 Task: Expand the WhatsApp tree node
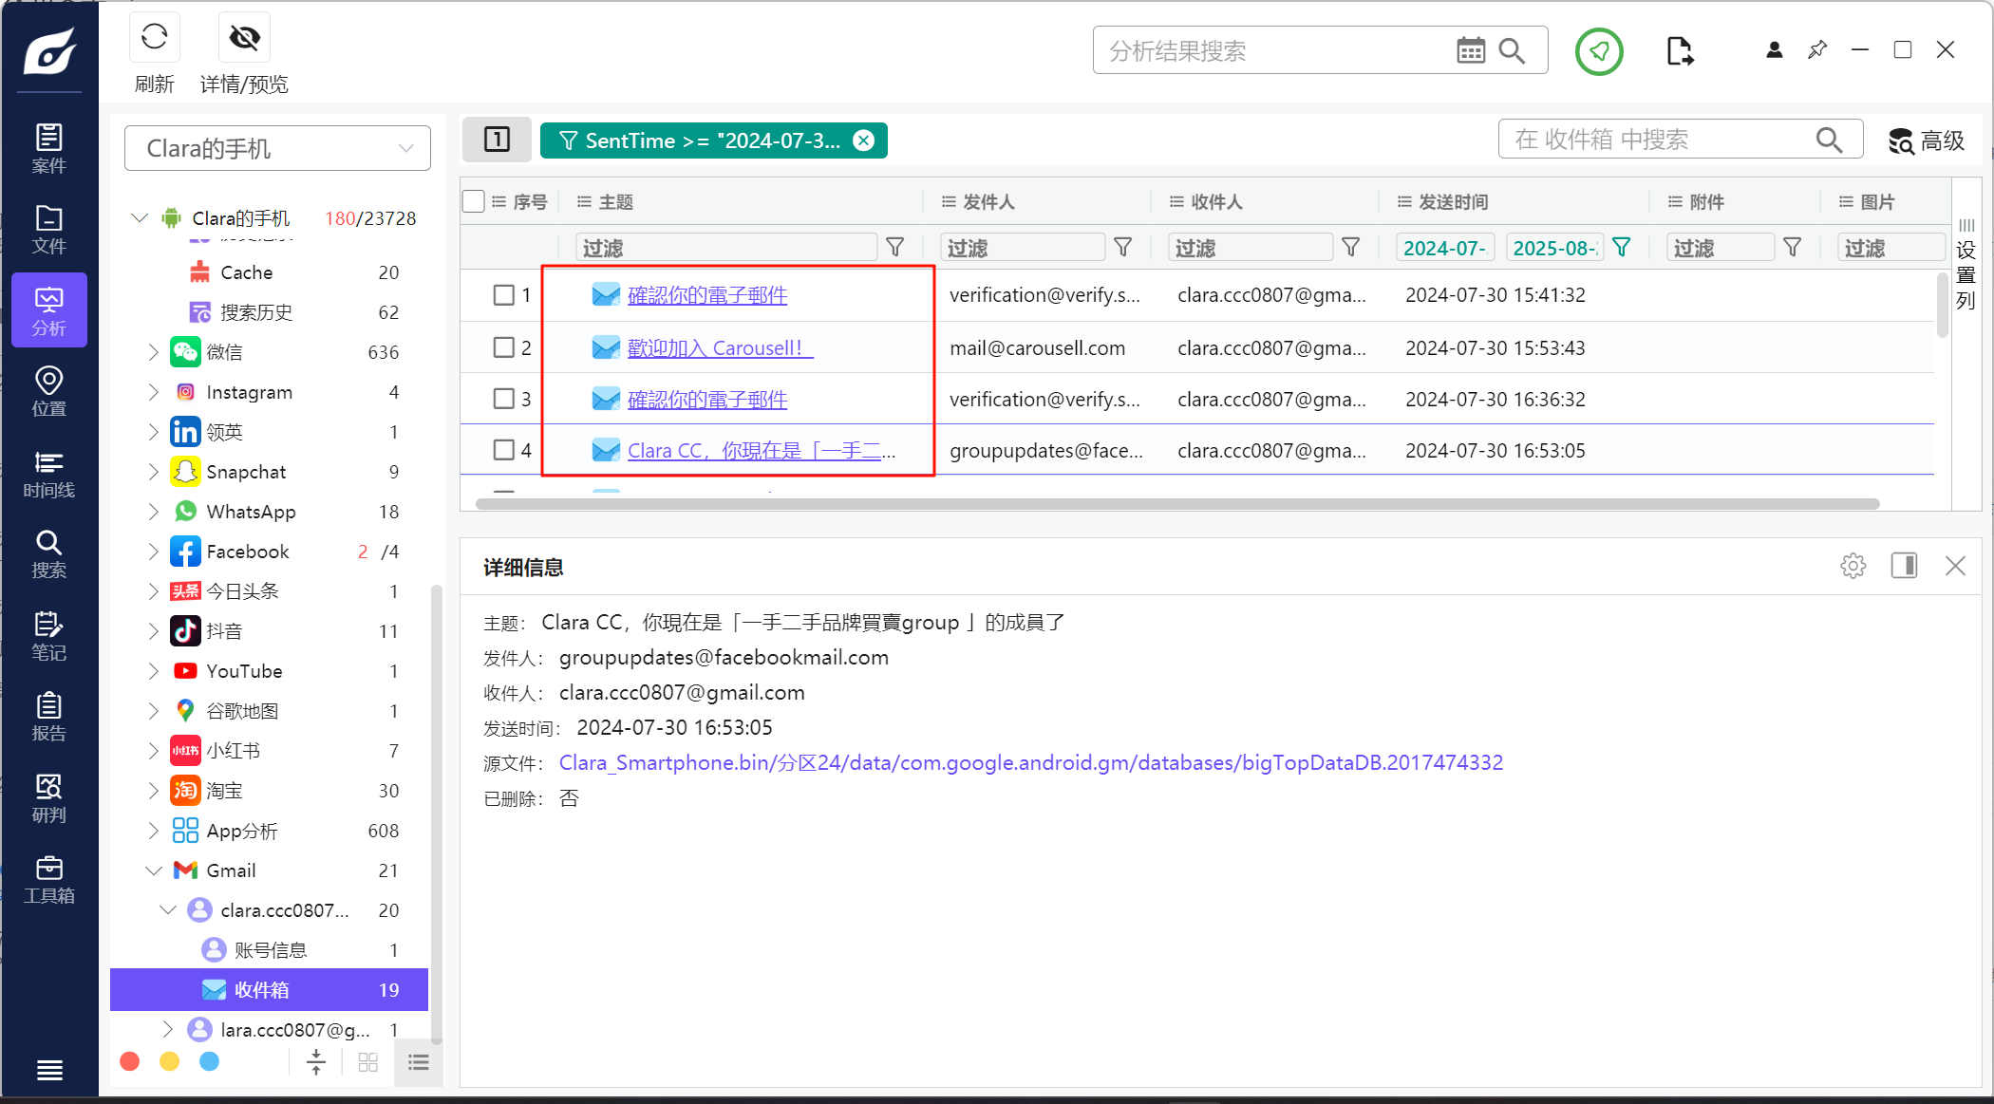click(x=153, y=512)
